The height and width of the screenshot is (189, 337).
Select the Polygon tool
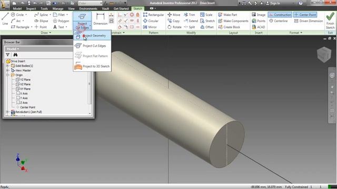(x=61, y=21)
